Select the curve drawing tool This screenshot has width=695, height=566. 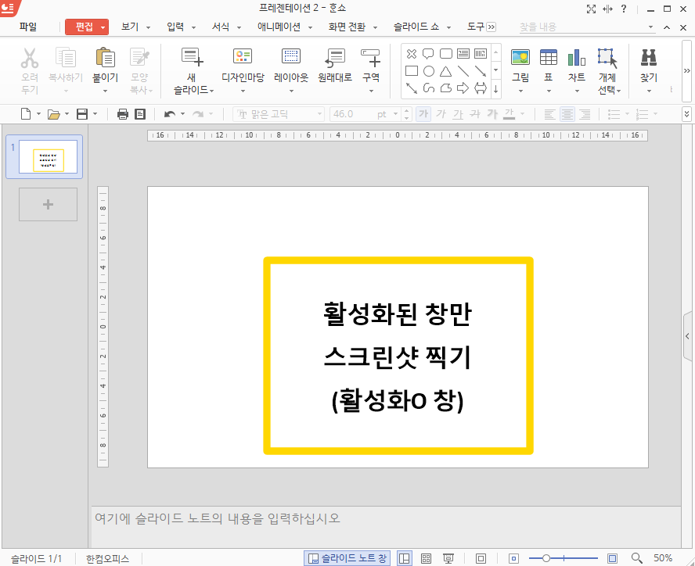point(428,88)
